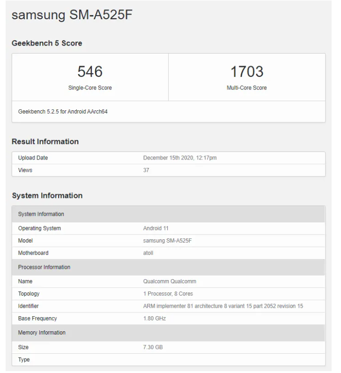Screen dimensions: 341x373
Task: Click the Processor Information table header
Action: (168, 267)
